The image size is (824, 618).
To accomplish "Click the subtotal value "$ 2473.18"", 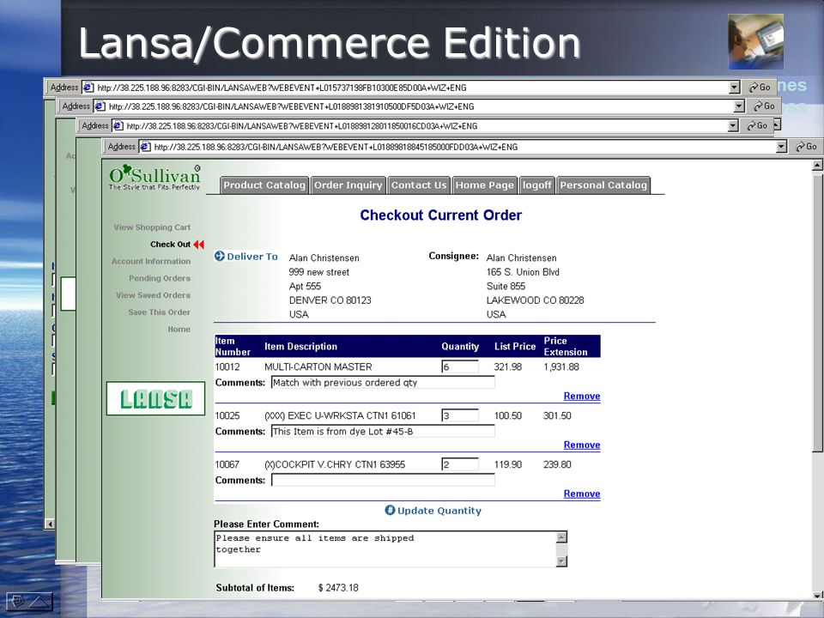I will [x=338, y=587].
